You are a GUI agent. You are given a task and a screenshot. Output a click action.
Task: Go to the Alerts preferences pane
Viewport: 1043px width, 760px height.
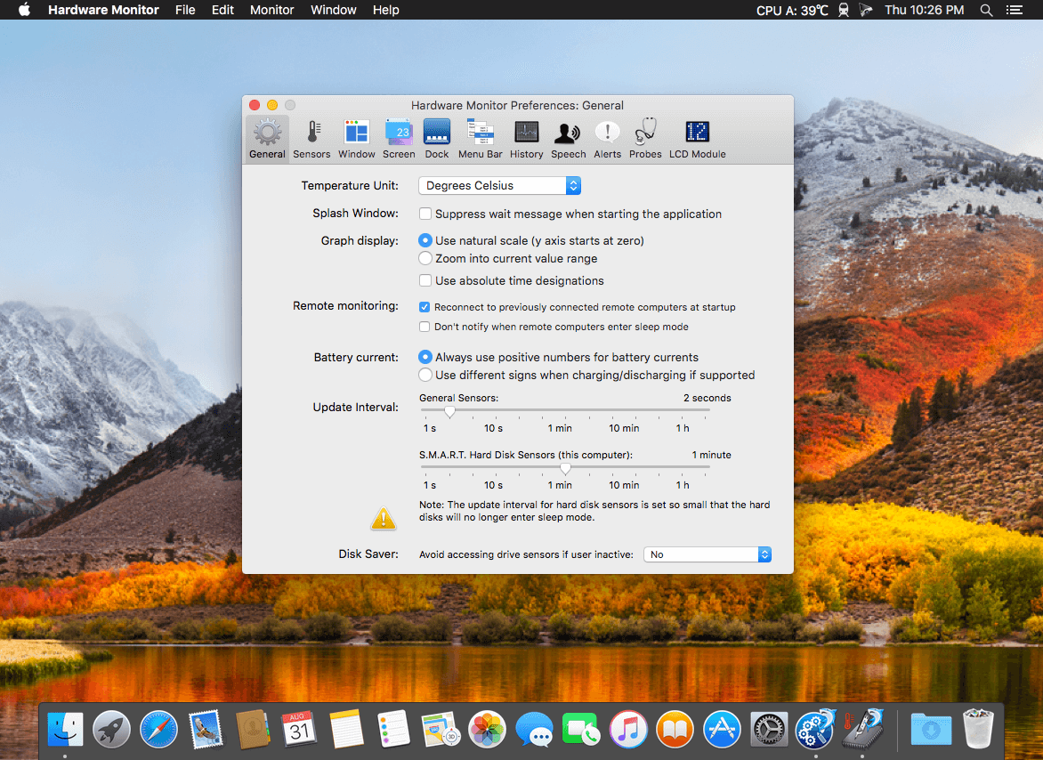607,139
